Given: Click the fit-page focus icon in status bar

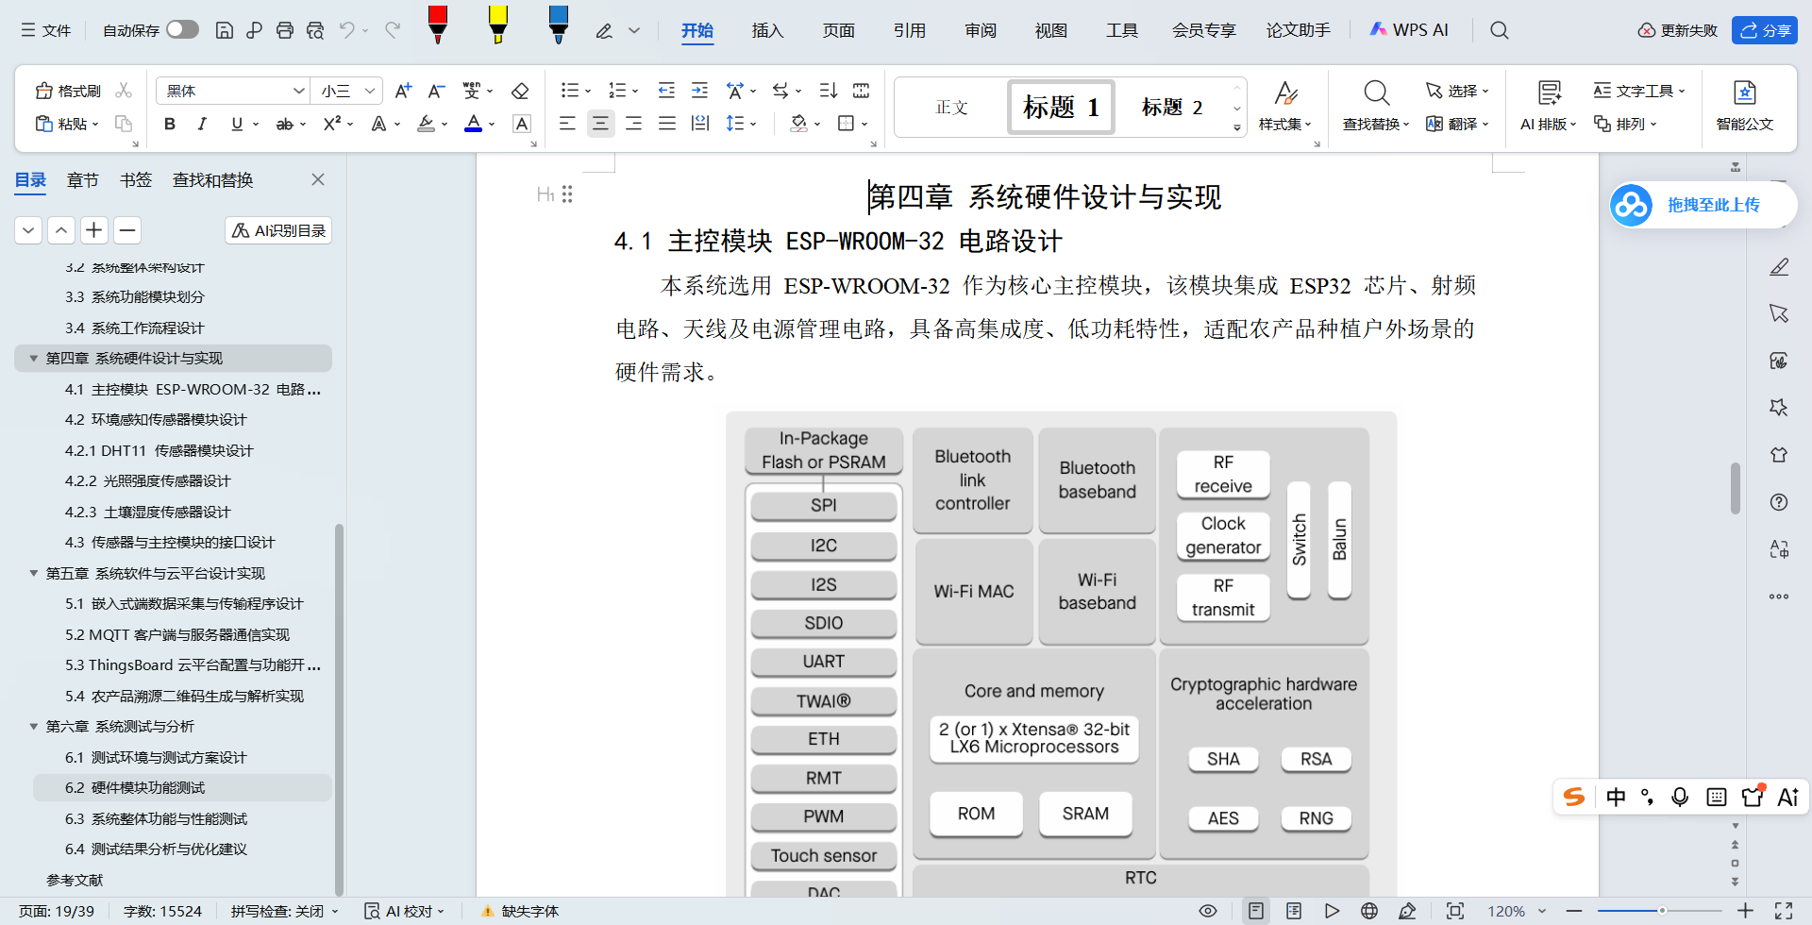Looking at the screenshot, I should [x=1455, y=911].
